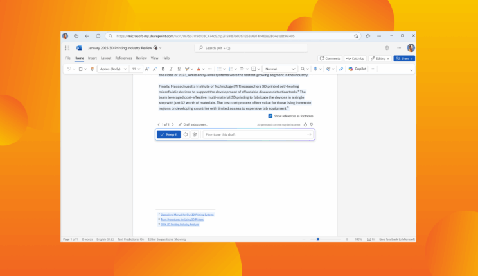Click the Find magnifier icon in ribbon
The image size is (478, 276).
pyautogui.click(x=303, y=69)
